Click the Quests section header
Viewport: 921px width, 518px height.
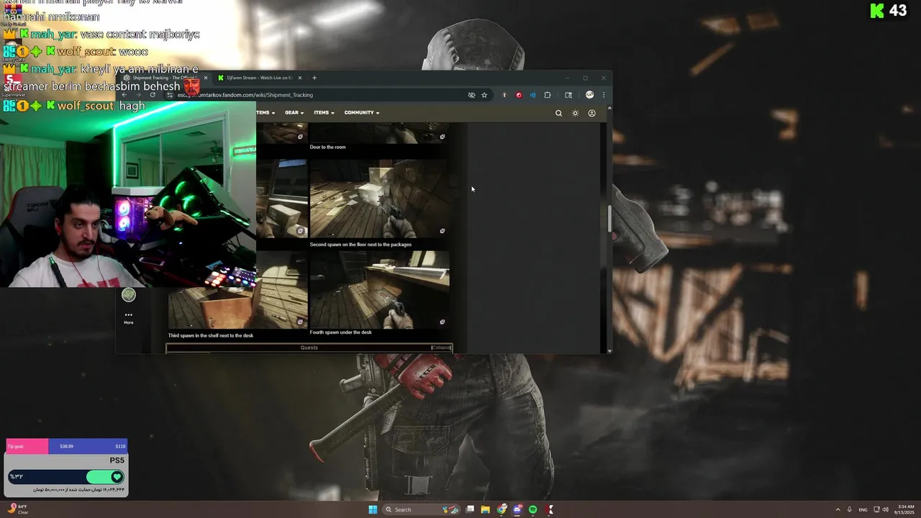pos(309,347)
